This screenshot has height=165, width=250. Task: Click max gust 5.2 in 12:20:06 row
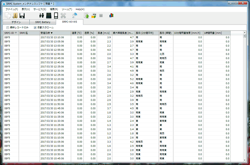(x=132, y=79)
